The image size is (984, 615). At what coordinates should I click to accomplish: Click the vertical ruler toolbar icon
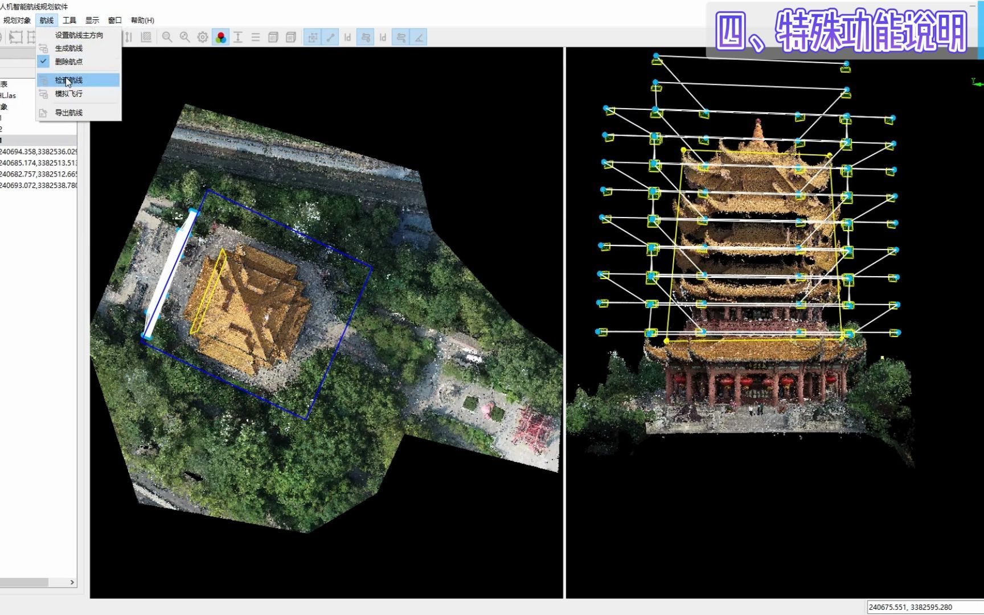coord(129,38)
